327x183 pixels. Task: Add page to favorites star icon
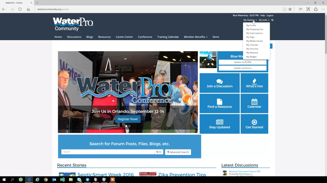coord(290,9)
